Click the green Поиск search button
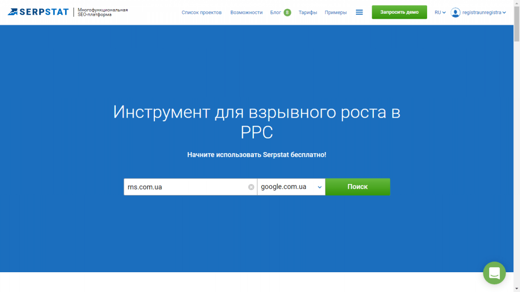The height and width of the screenshot is (292, 520). [x=357, y=187]
